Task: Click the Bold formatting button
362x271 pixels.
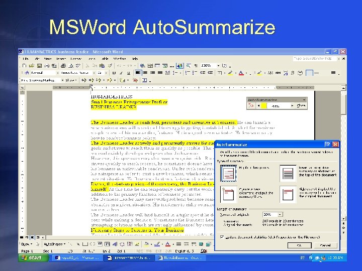Action: click(x=114, y=73)
